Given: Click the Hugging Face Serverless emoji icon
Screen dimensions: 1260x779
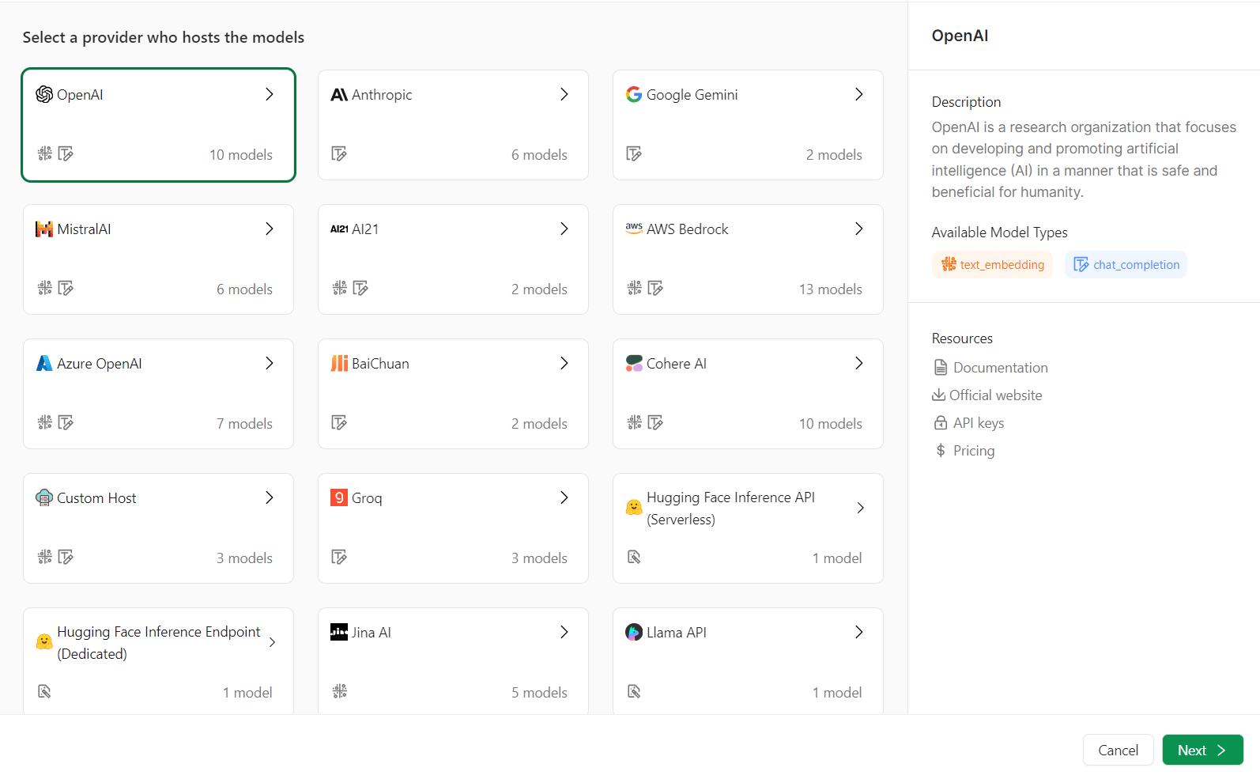Looking at the screenshot, I should click(634, 508).
